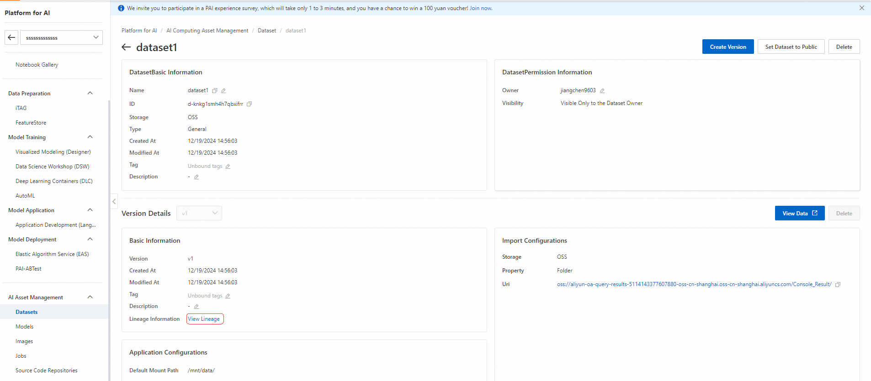
Task: Click AI Computing Asset Management breadcrumb
Action: pyautogui.click(x=207, y=31)
